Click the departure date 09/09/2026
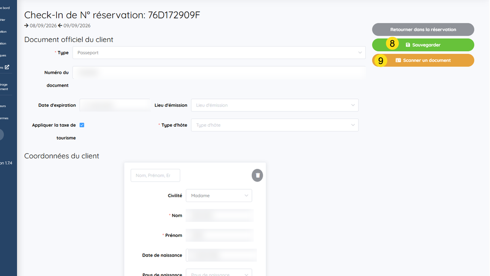Viewport: 490px width, 276px height. point(77,25)
